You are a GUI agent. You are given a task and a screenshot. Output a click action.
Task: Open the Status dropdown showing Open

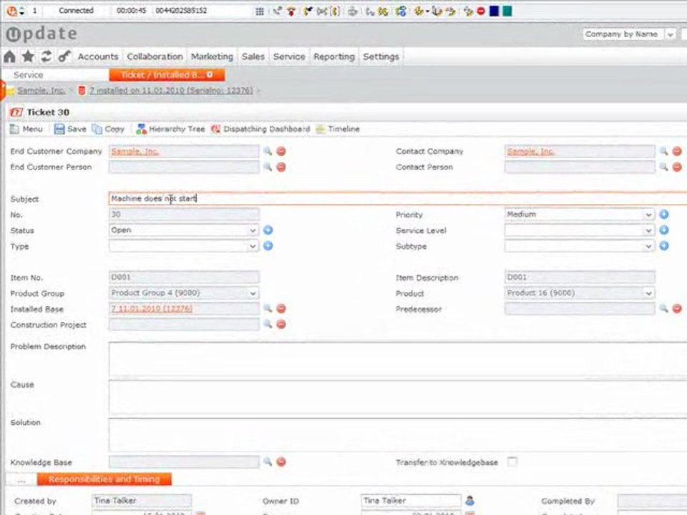pyautogui.click(x=183, y=230)
